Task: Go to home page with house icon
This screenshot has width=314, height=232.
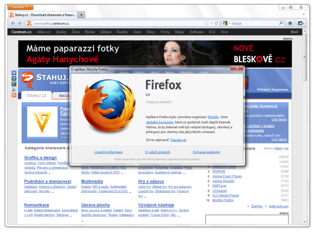Action: pos(290,23)
